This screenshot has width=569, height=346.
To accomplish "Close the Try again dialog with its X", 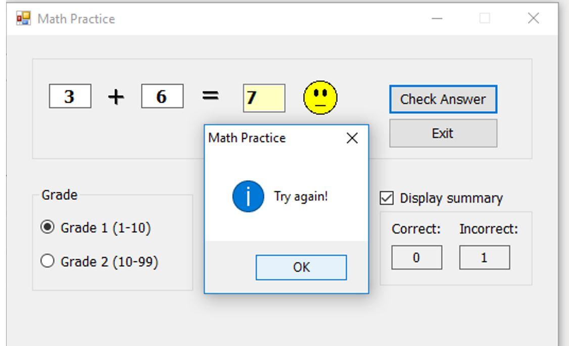I will 352,138.
